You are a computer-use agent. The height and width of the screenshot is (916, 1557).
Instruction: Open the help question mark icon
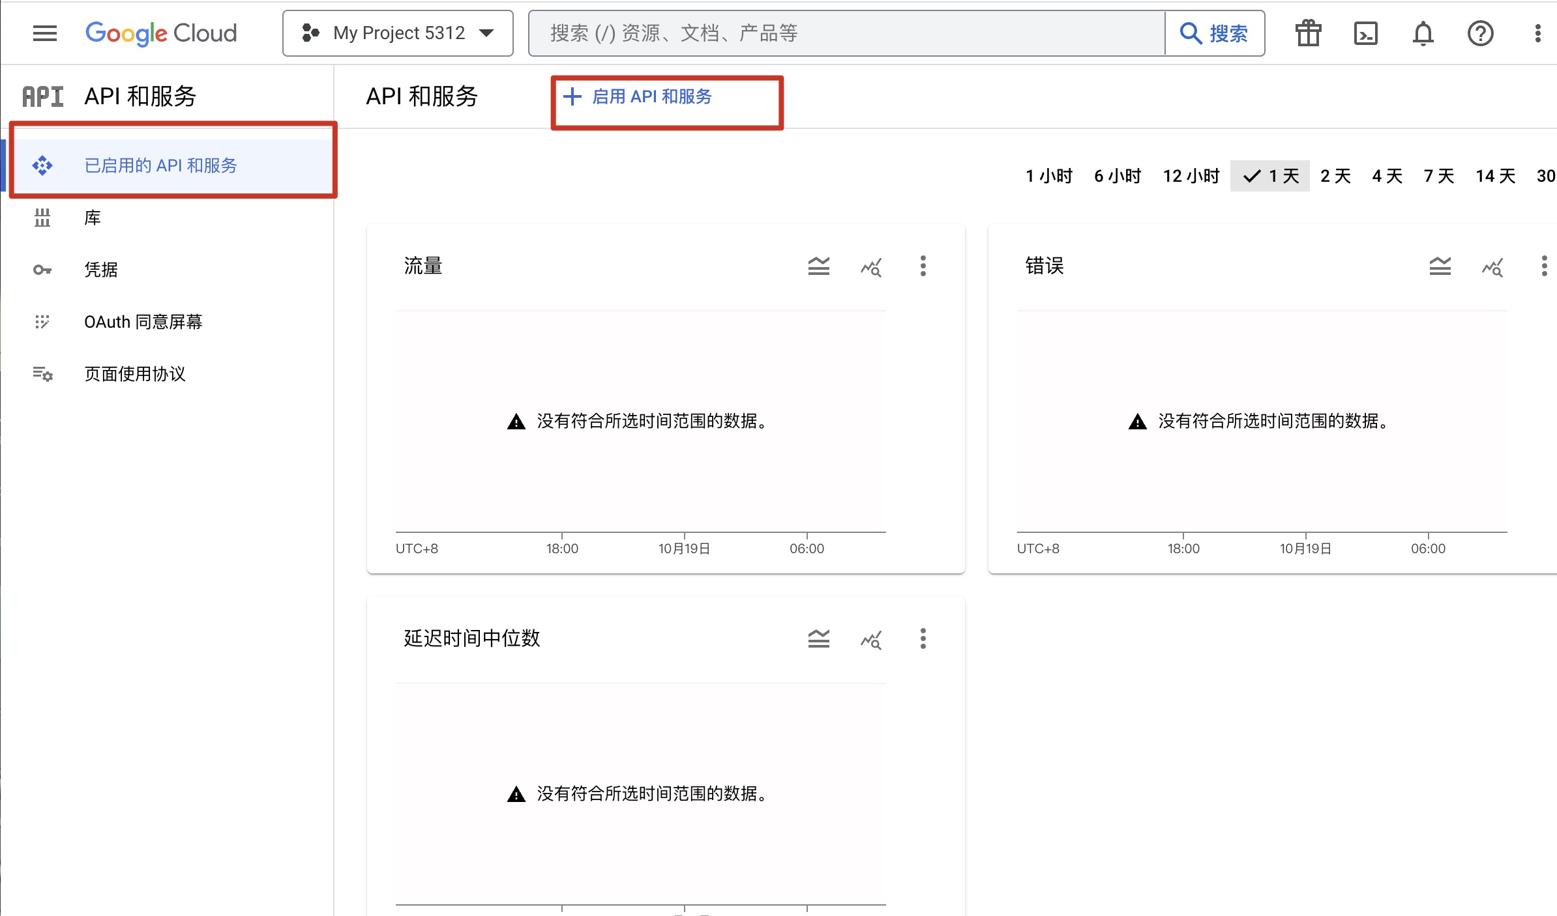[1480, 33]
